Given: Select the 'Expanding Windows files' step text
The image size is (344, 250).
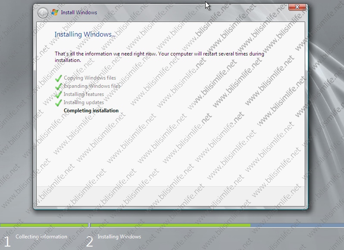Looking at the screenshot, I should pos(92,86).
